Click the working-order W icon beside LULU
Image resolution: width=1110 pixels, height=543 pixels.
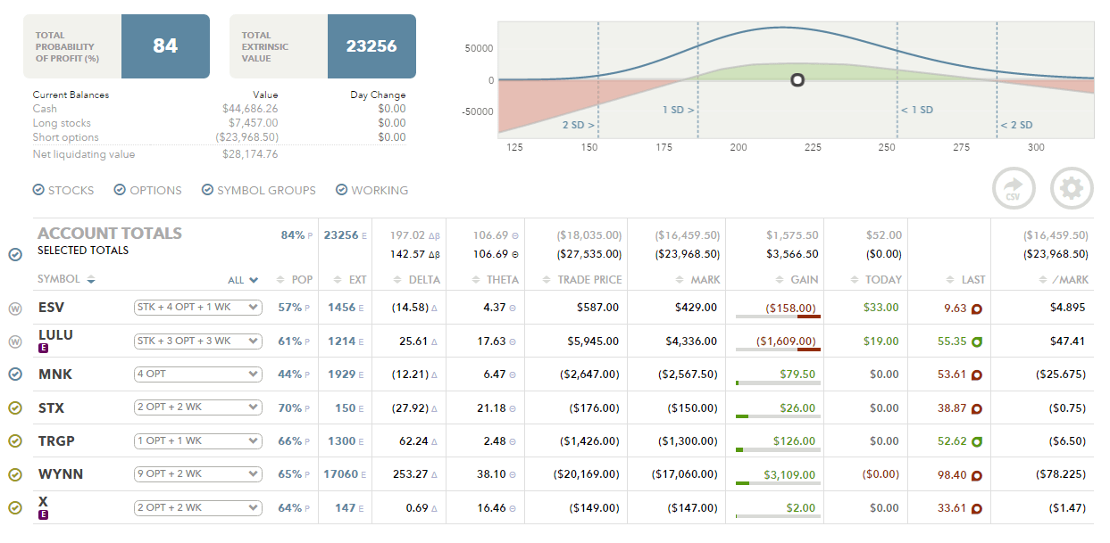coord(15,341)
